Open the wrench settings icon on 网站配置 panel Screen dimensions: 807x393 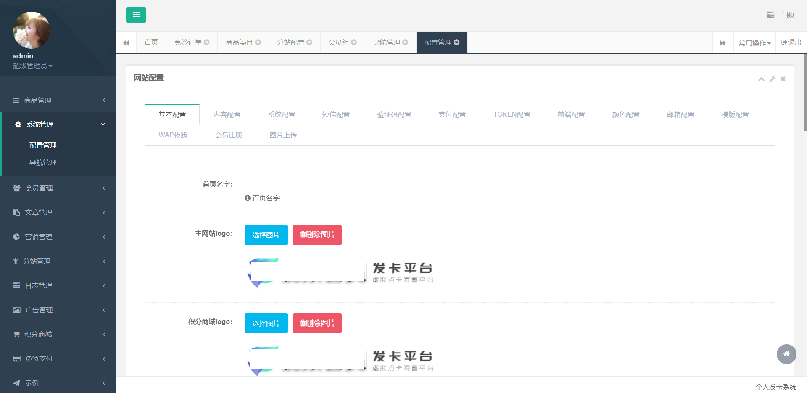coord(772,79)
